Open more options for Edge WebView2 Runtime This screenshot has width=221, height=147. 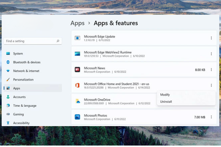tap(211, 54)
